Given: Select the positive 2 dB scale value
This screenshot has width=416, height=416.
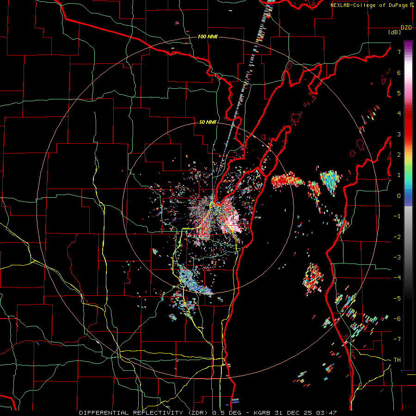Looking at the screenshot, I should (x=399, y=155).
